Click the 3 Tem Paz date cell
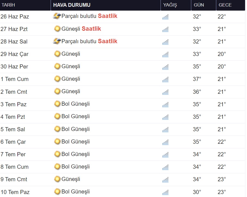Viewport: 247px width, 197px height. tap(14, 104)
